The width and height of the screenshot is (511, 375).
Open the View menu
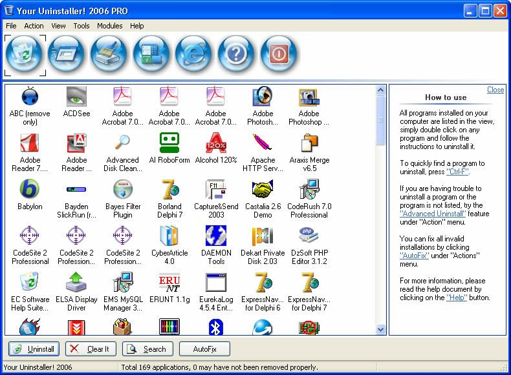(x=58, y=26)
